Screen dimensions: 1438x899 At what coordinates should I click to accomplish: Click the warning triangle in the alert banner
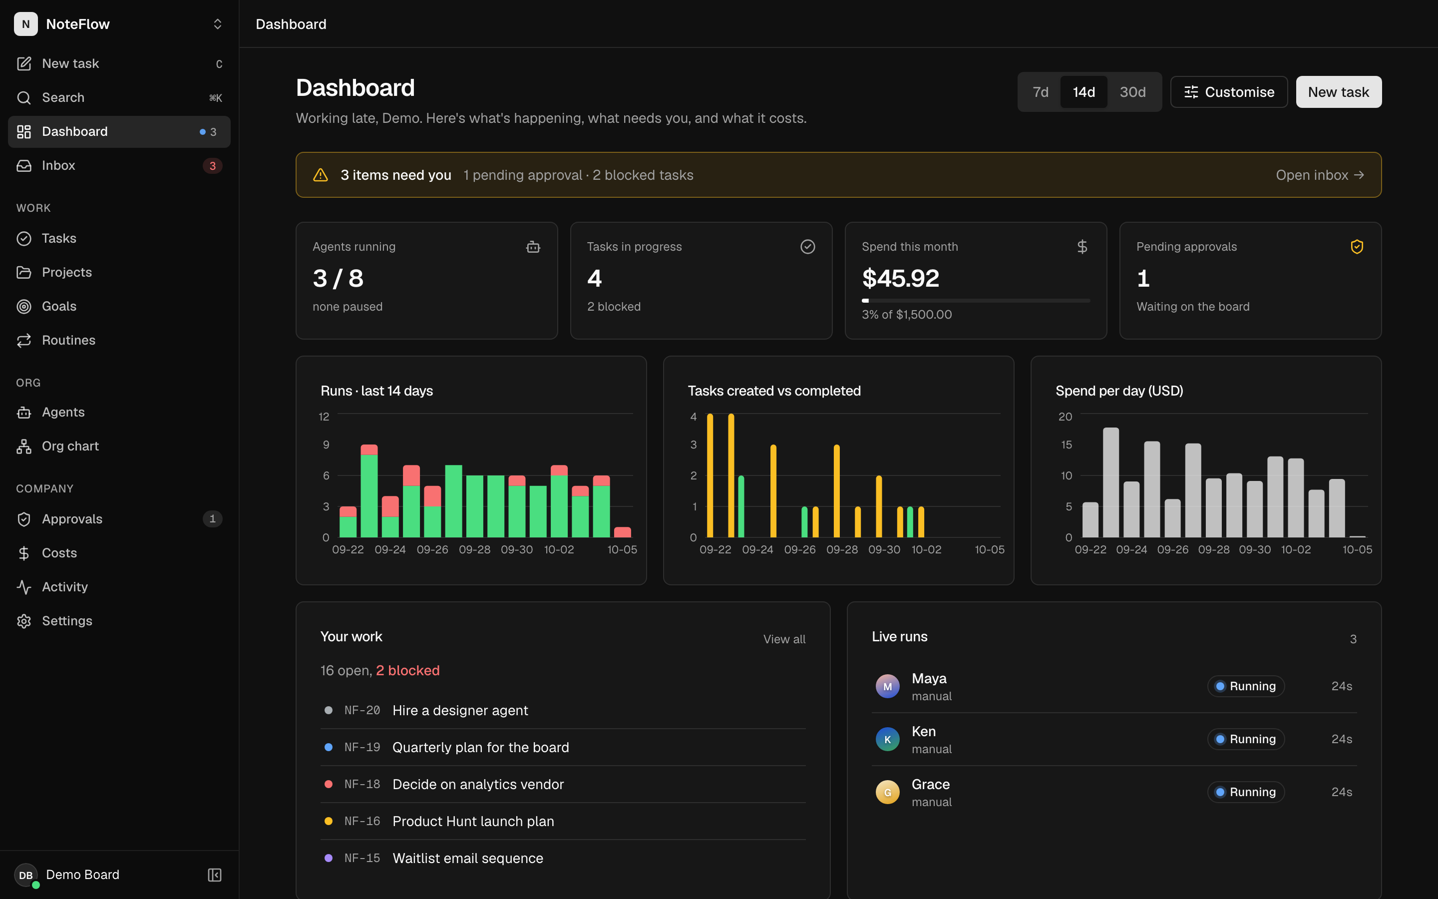320,175
